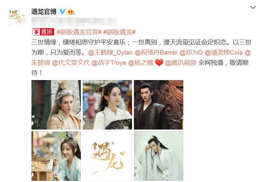Open mention @祝绪丹Bambi
This screenshot has width=260, height=182.
point(156,52)
